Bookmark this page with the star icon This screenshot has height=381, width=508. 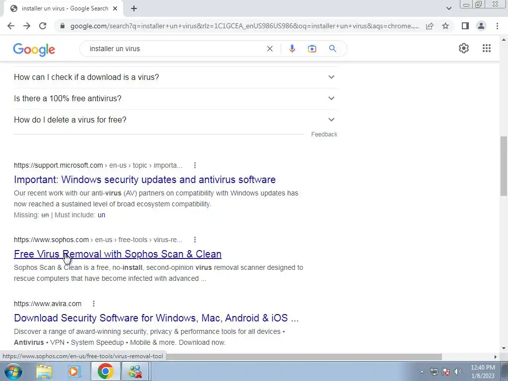pos(445,26)
